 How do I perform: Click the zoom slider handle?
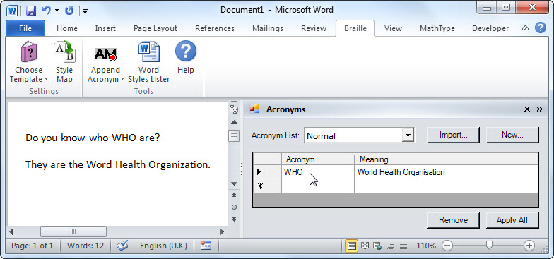[x=489, y=246]
